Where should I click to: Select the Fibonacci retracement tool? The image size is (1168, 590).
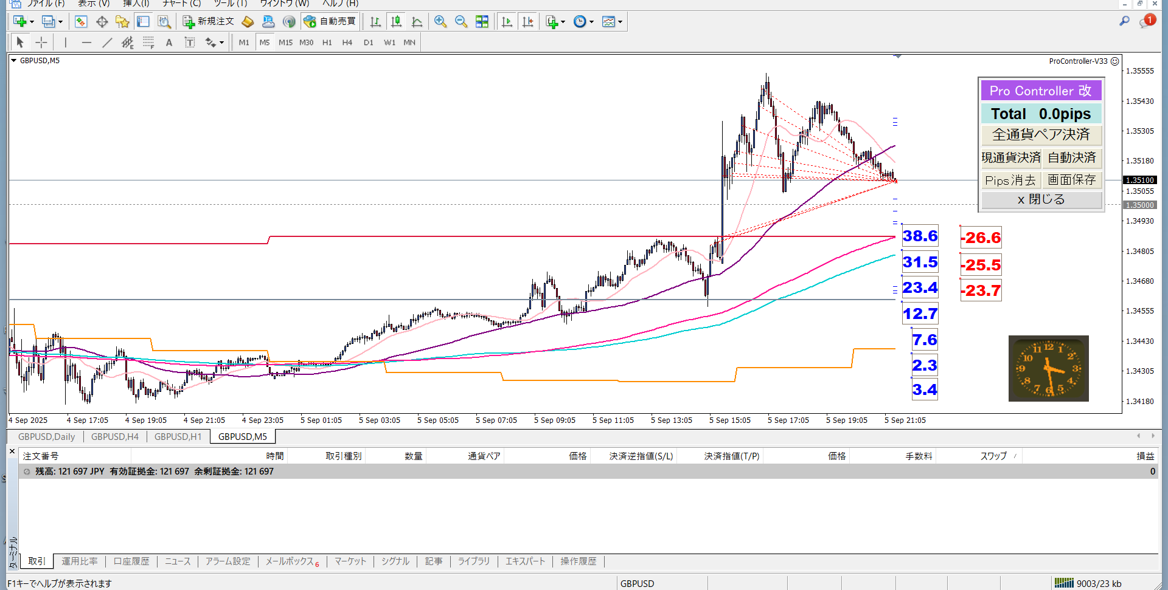148,43
